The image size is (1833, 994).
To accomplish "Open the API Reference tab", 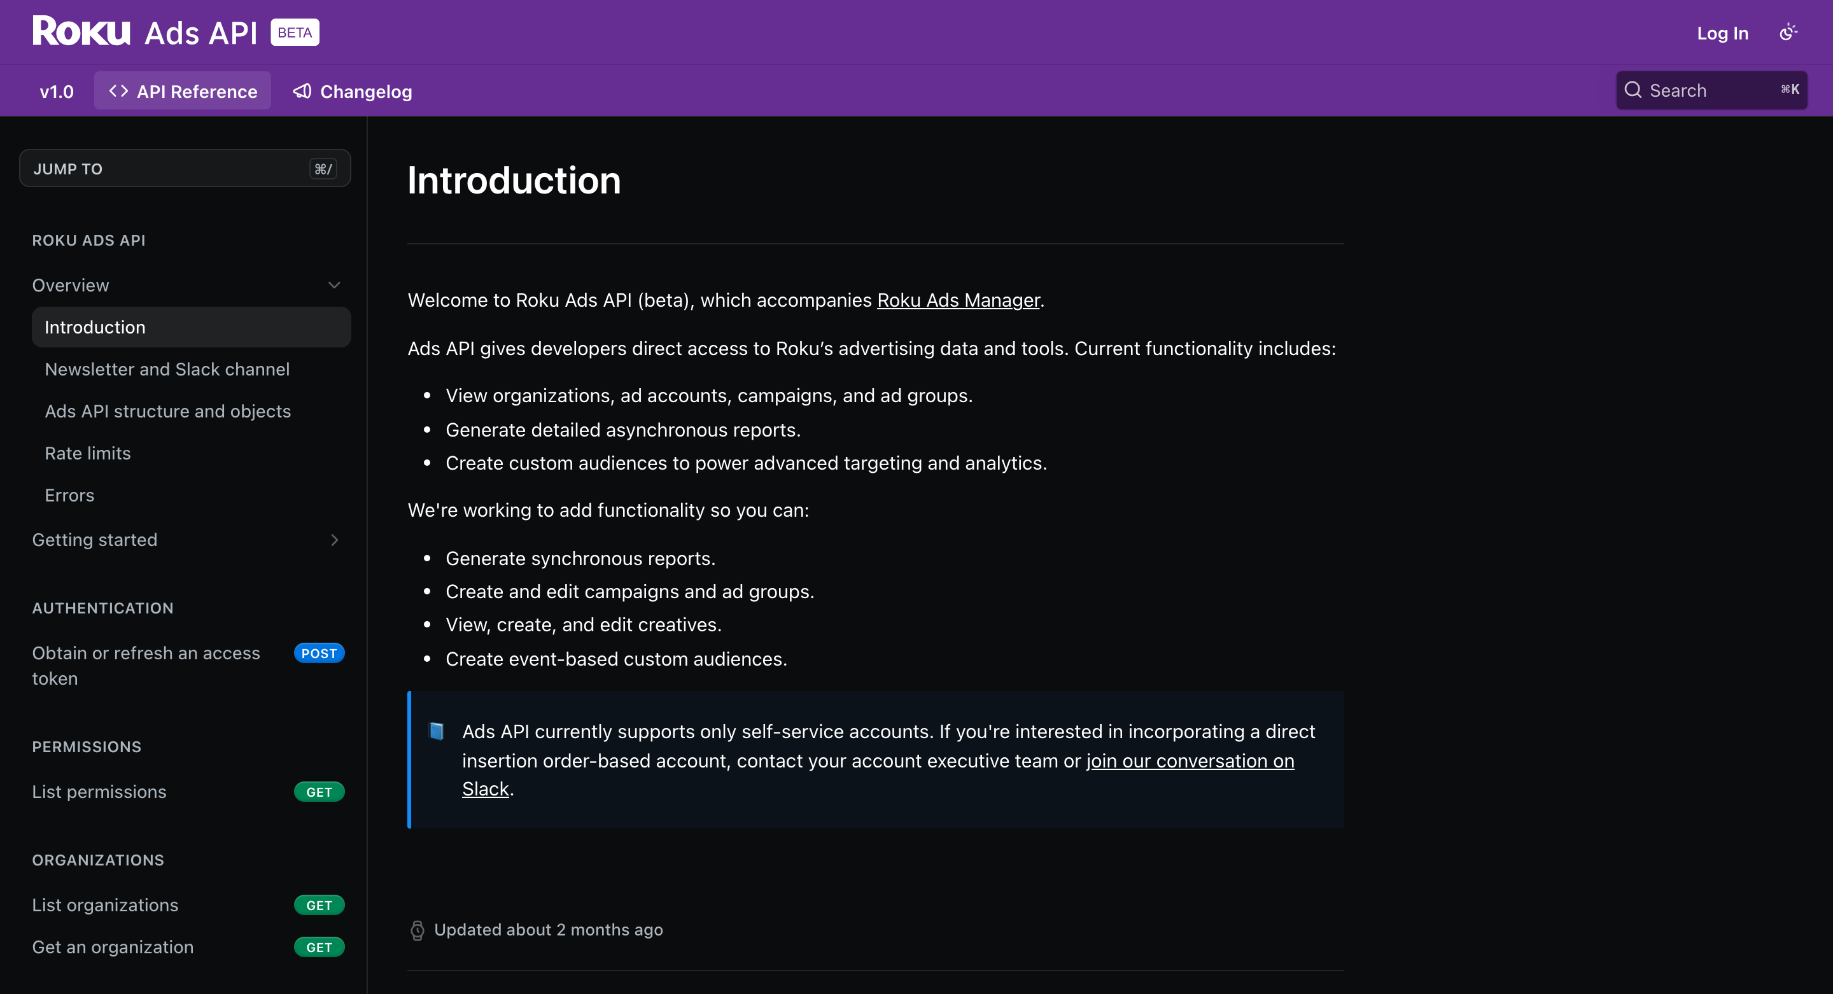I will click(183, 91).
